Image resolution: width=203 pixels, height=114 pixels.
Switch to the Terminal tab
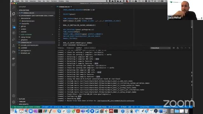61,48
